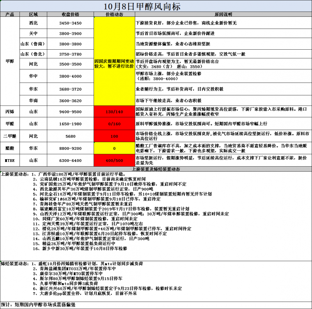Click the 华南 region cell
Image resolution: width=312 pixels, height=309 pixels.
[33, 101]
